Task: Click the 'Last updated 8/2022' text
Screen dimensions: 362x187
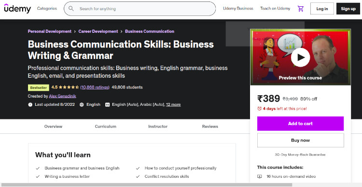Action: [x=55, y=104]
